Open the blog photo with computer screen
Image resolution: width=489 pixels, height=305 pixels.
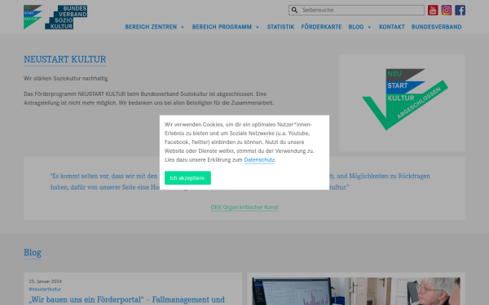[356, 291]
